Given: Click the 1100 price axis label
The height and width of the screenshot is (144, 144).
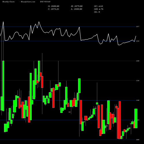Looking at the screenshot, I should pos(138,100).
